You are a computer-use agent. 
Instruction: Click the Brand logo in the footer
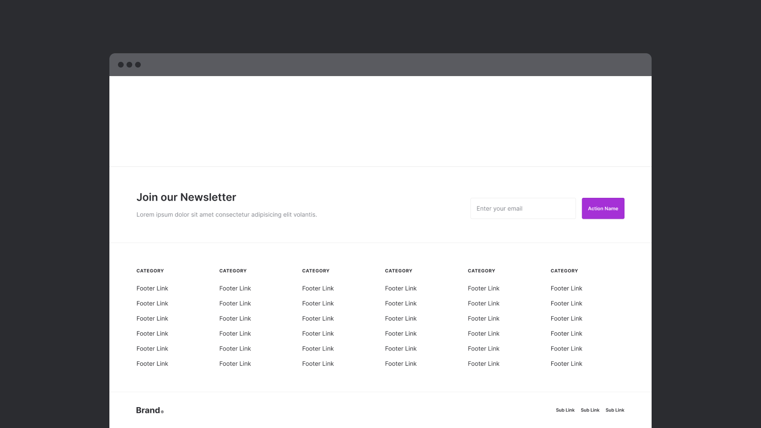click(149, 410)
